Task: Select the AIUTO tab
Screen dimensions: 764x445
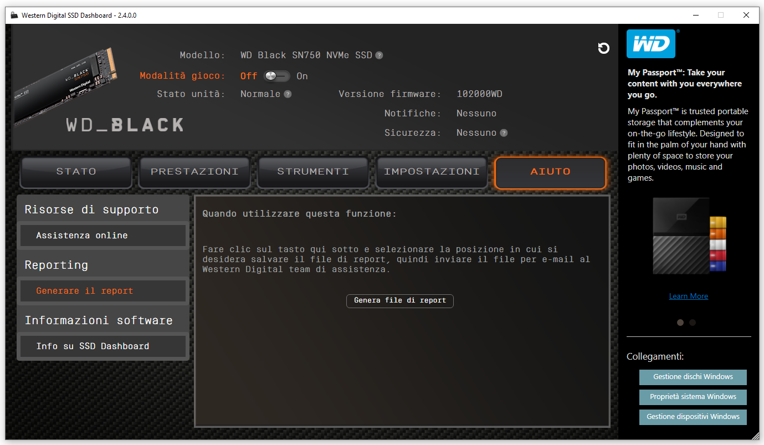Action: [550, 172]
